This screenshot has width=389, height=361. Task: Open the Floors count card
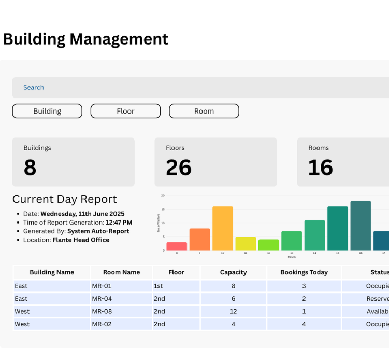pyautogui.click(x=215, y=162)
